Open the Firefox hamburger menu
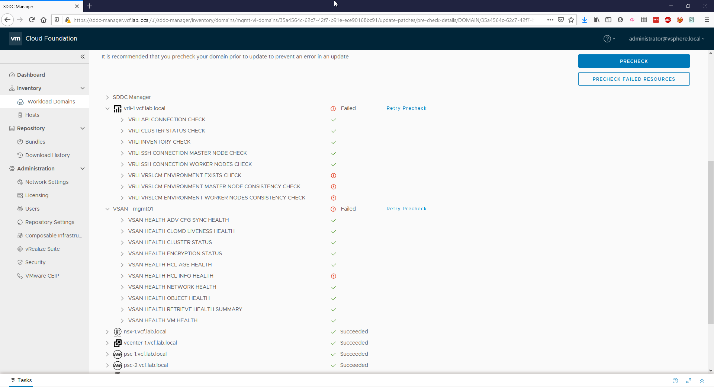 coord(707,20)
